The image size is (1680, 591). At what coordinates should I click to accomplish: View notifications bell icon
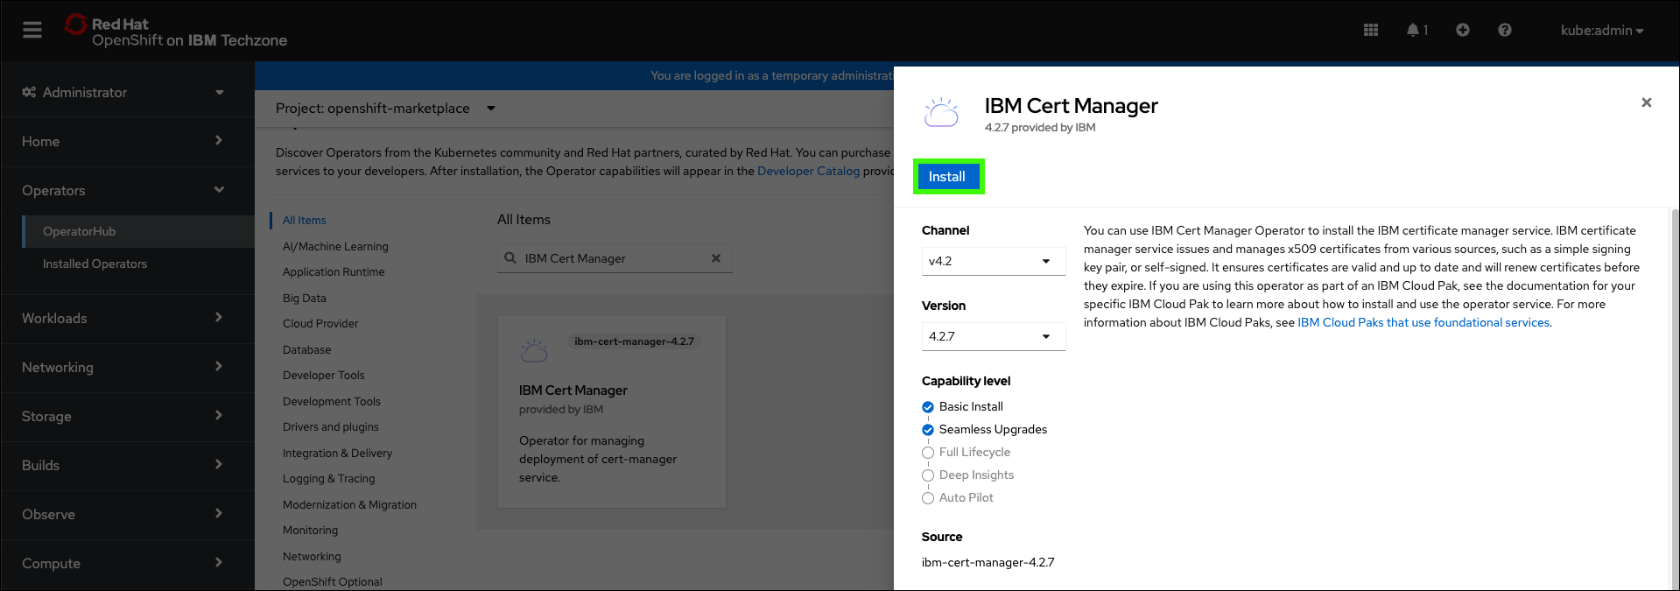tap(1413, 30)
